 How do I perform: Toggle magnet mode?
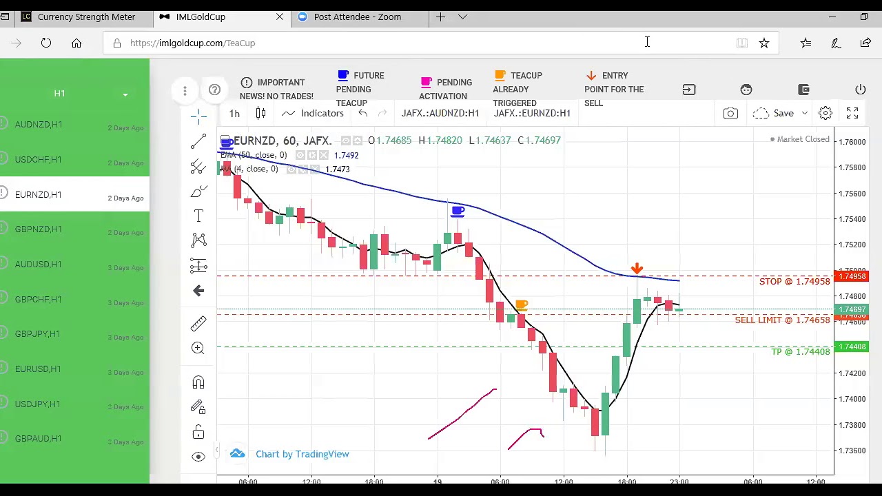click(x=198, y=382)
